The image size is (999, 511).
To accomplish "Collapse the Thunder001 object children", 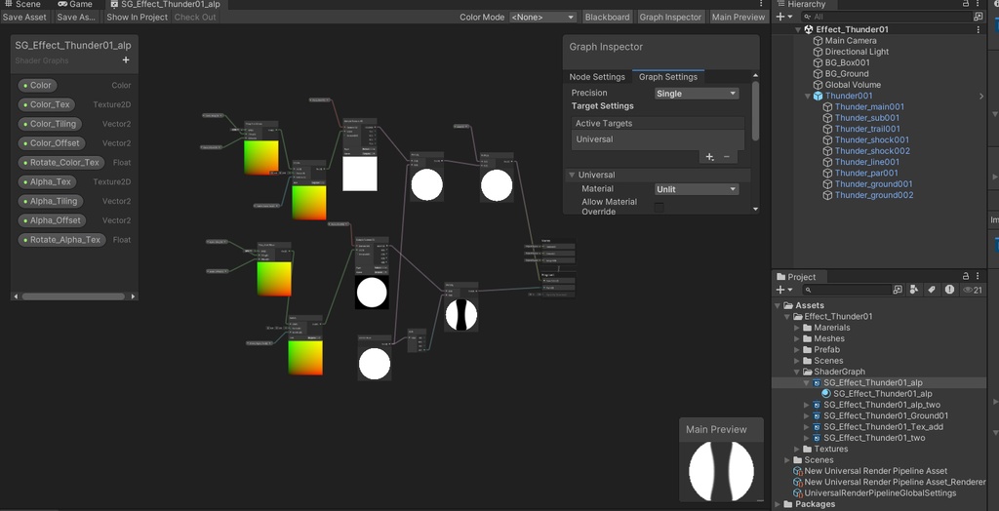I will coord(808,97).
